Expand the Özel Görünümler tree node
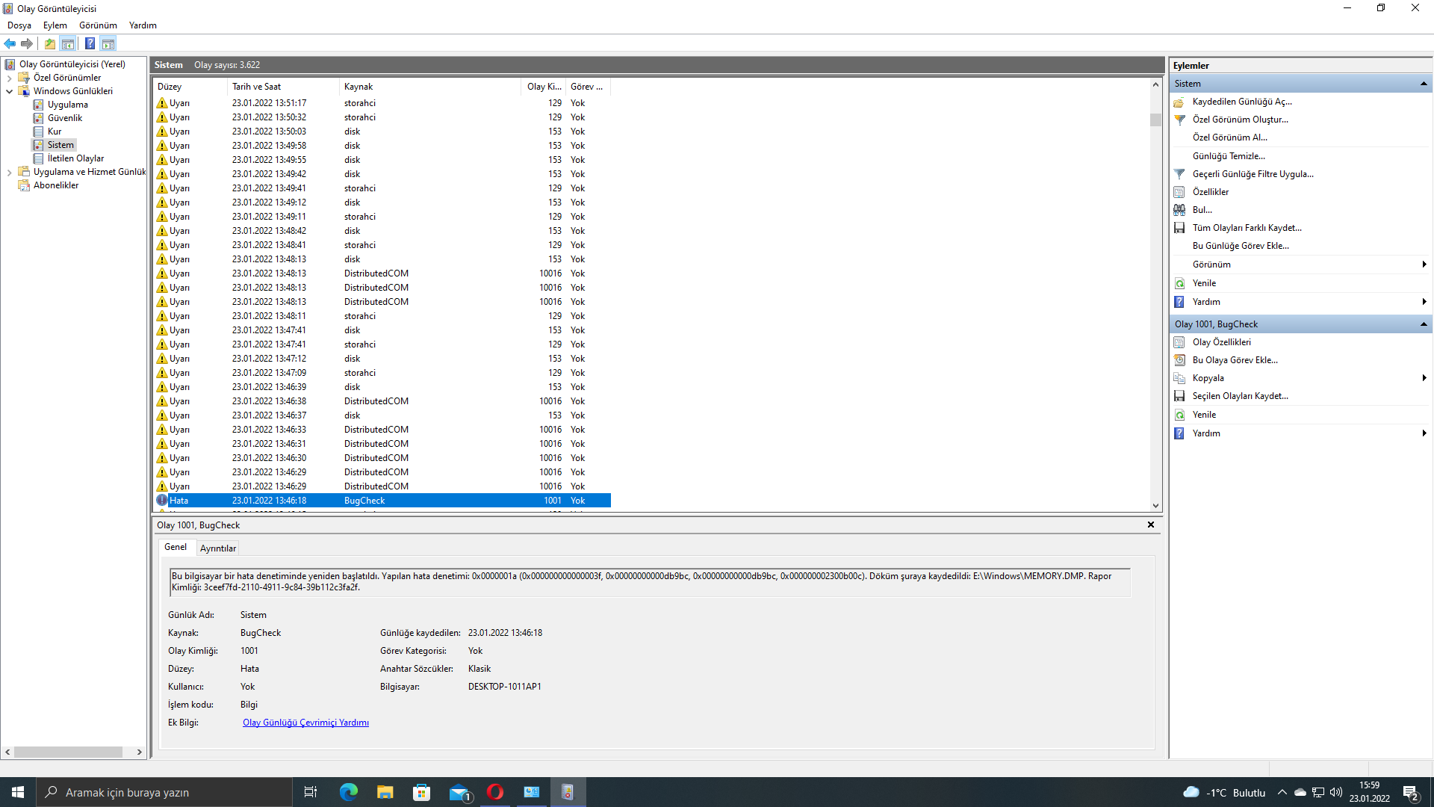Screen dimensions: 1434x807 (9, 78)
